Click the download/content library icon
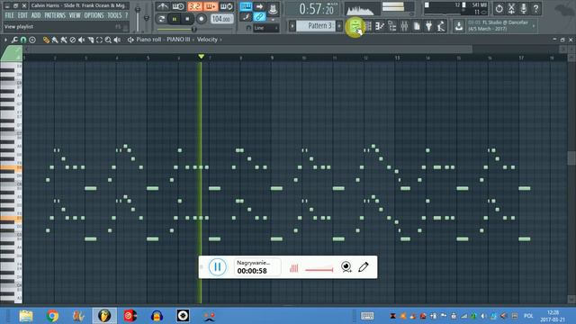The height and width of the screenshot is (324, 576). pos(459,26)
